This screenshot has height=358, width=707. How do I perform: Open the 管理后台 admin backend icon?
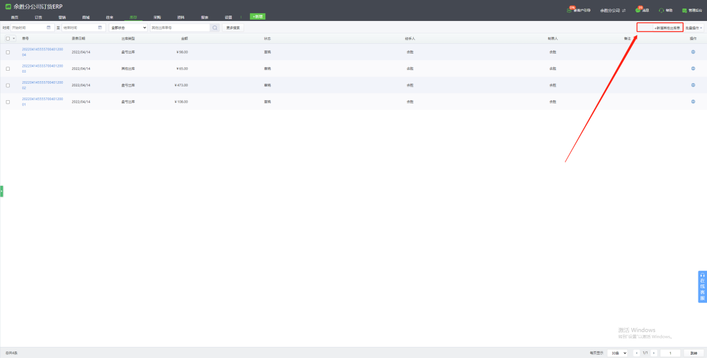coord(684,10)
